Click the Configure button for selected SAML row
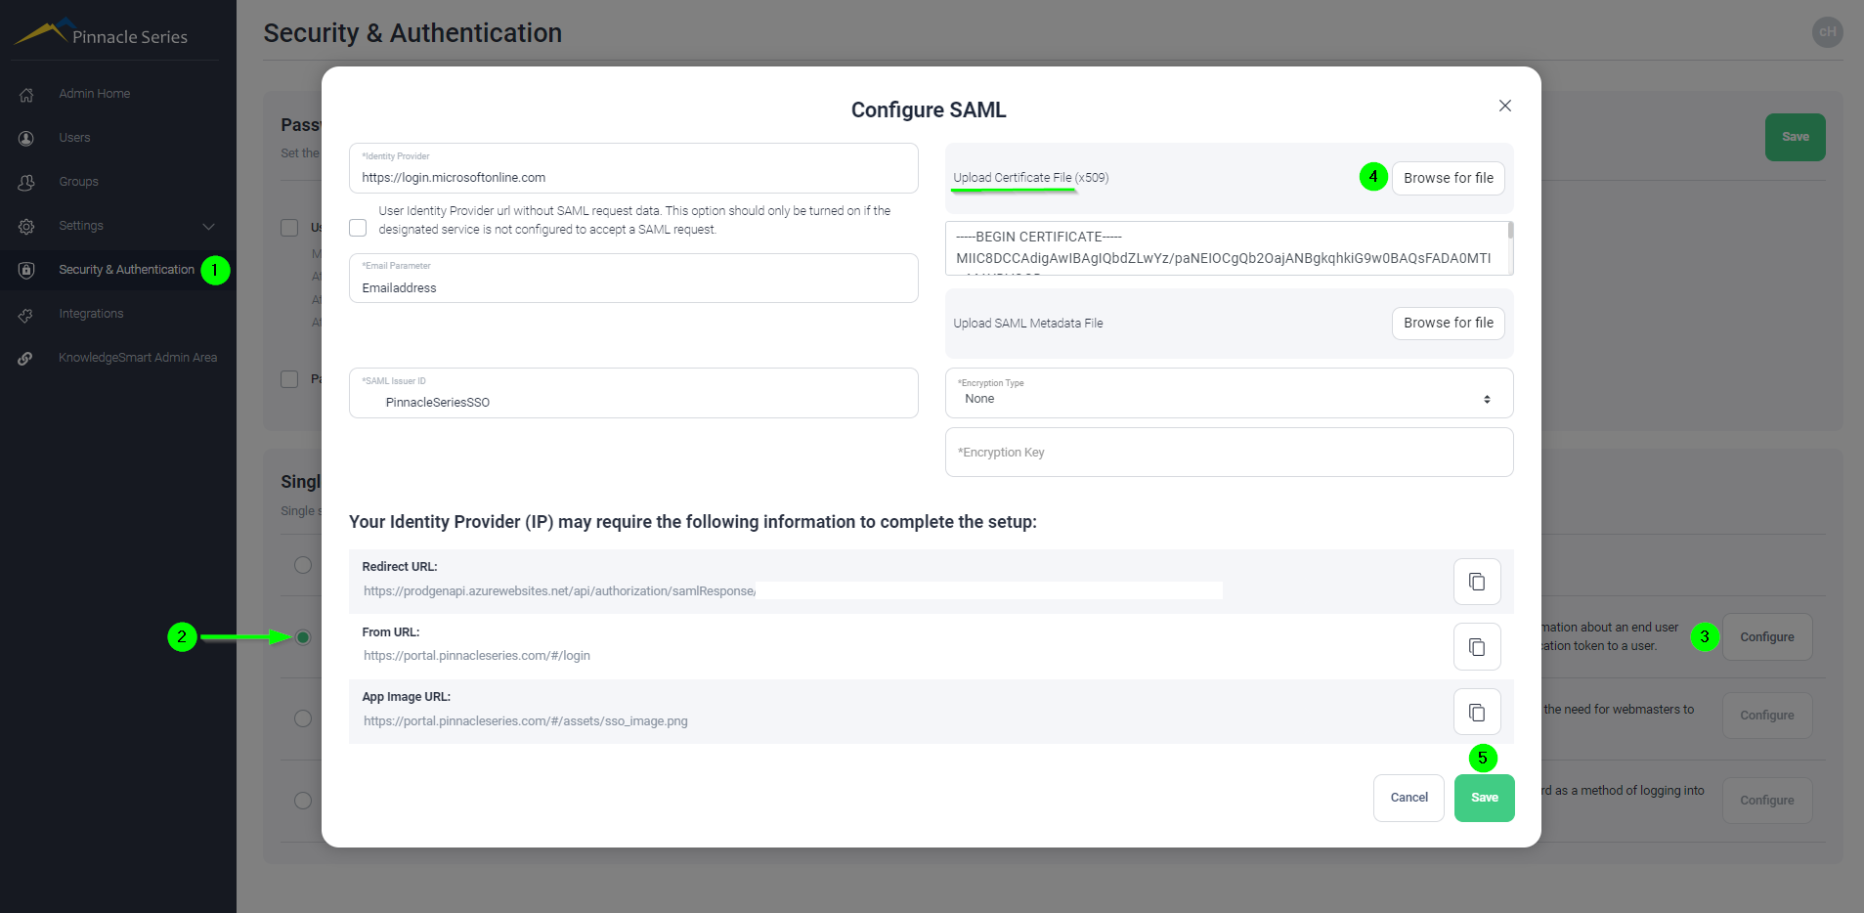This screenshot has height=913, width=1864. pos(1766,637)
